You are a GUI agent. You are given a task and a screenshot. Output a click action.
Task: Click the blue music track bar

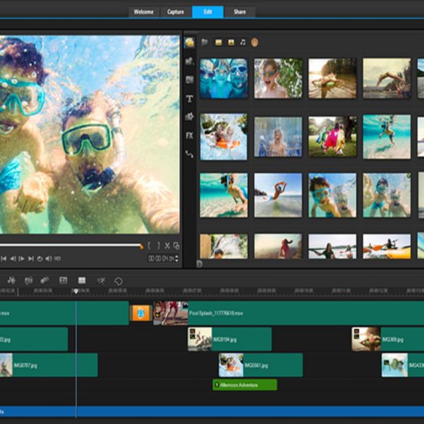pyautogui.click(x=212, y=412)
